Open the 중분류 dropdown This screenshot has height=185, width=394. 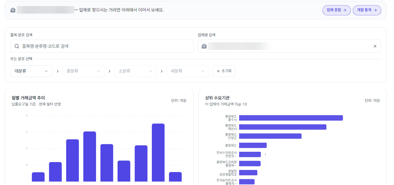[84, 71]
